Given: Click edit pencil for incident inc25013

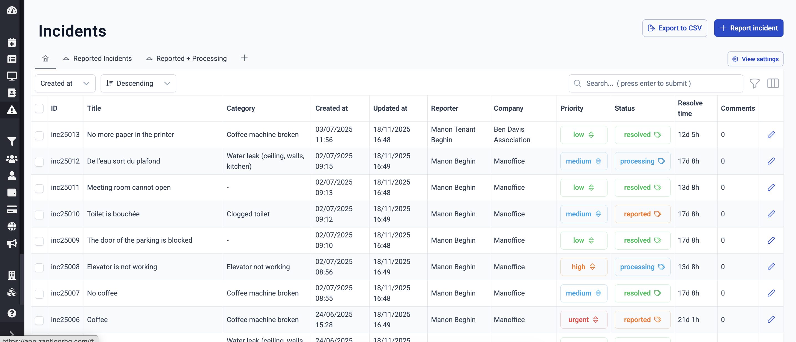Looking at the screenshot, I should 771,135.
